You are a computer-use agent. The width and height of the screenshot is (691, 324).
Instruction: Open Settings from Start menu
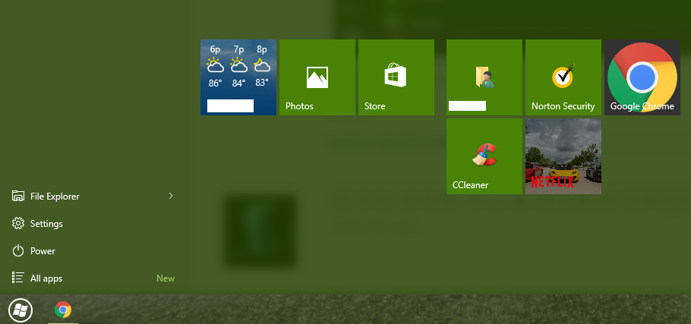pos(93,224)
